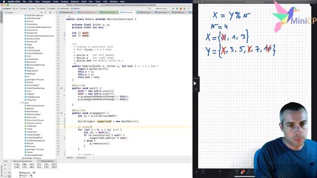Click the 'Modulo' breadcrumb below editor
The image size is (317, 178).
(x=70, y=158)
